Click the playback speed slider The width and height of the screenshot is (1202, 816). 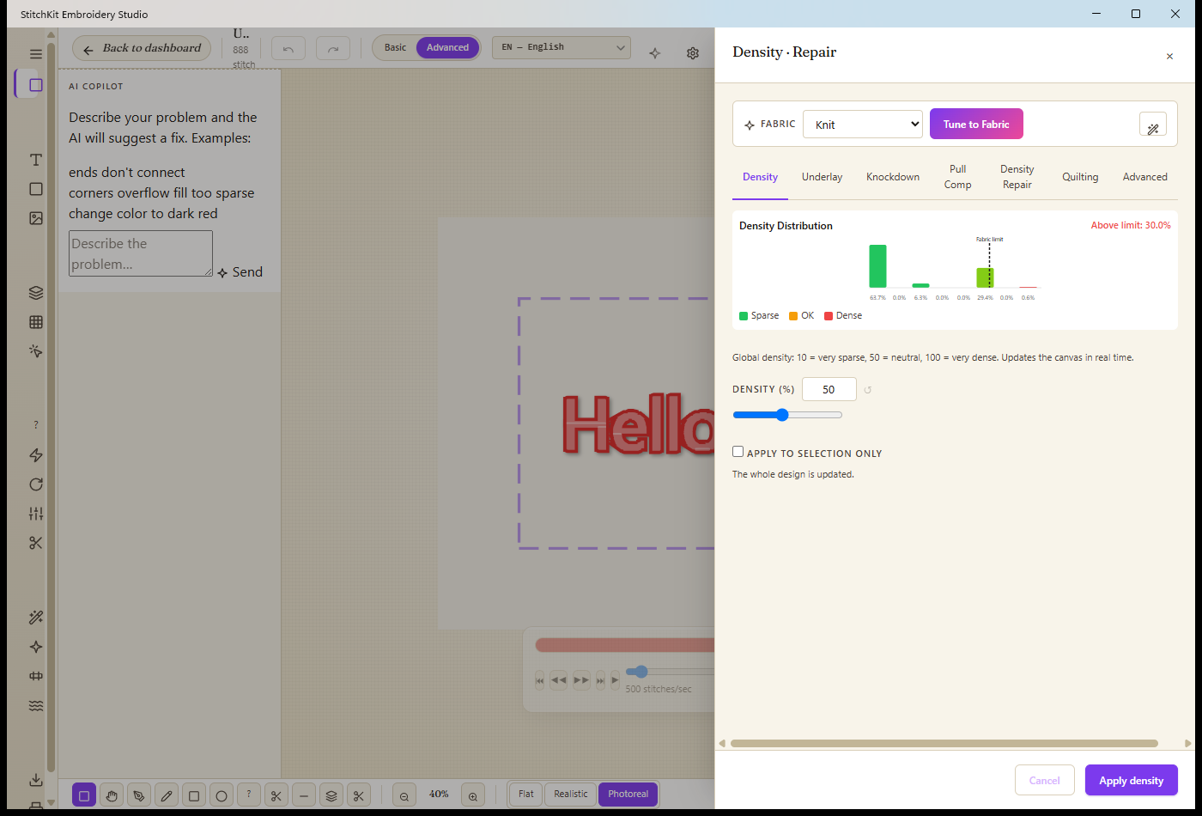click(x=671, y=672)
